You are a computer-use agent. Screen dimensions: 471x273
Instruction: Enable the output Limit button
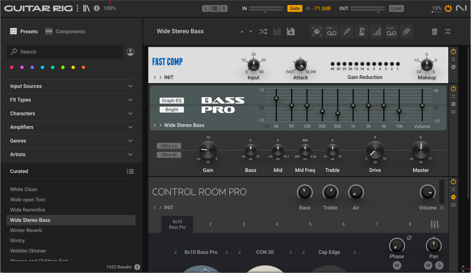pyautogui.click(x=396, y=9)
